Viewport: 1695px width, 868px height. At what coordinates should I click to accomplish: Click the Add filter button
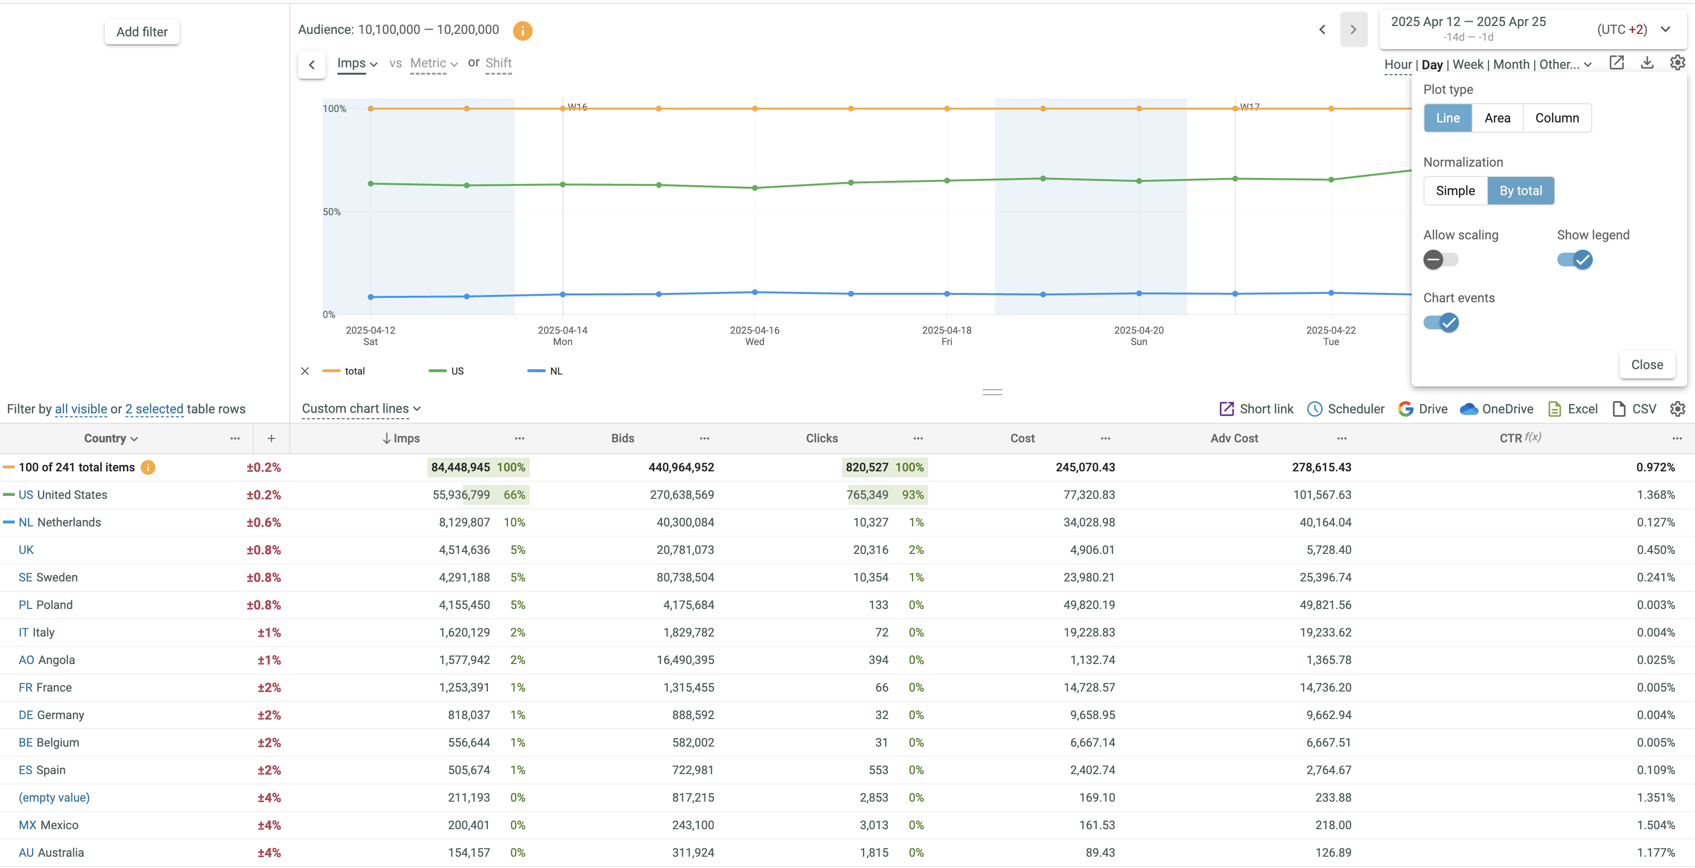142,31
